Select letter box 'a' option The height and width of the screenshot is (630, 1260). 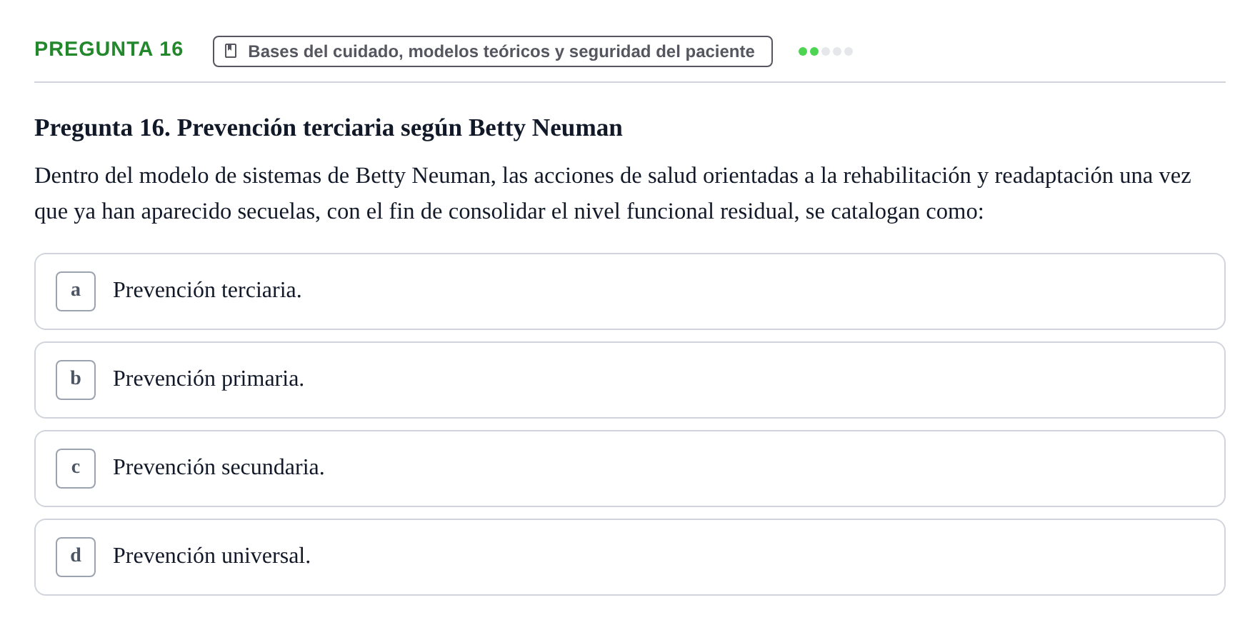point(76,291)
